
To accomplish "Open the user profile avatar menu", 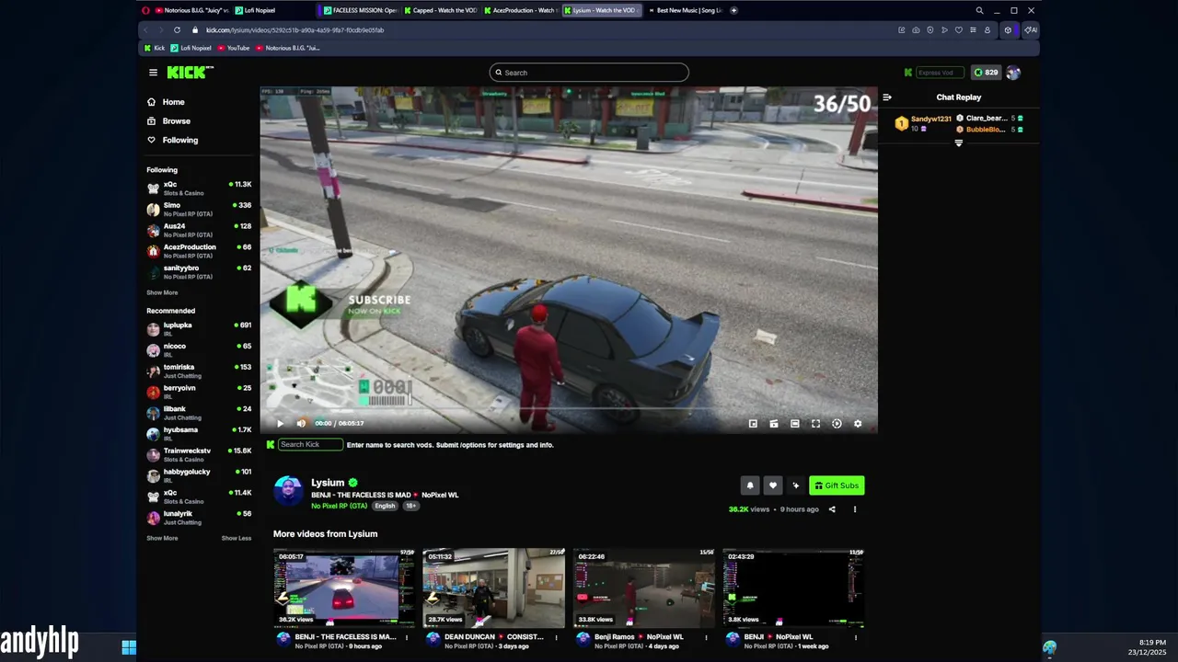I will tap(1013, 73).
